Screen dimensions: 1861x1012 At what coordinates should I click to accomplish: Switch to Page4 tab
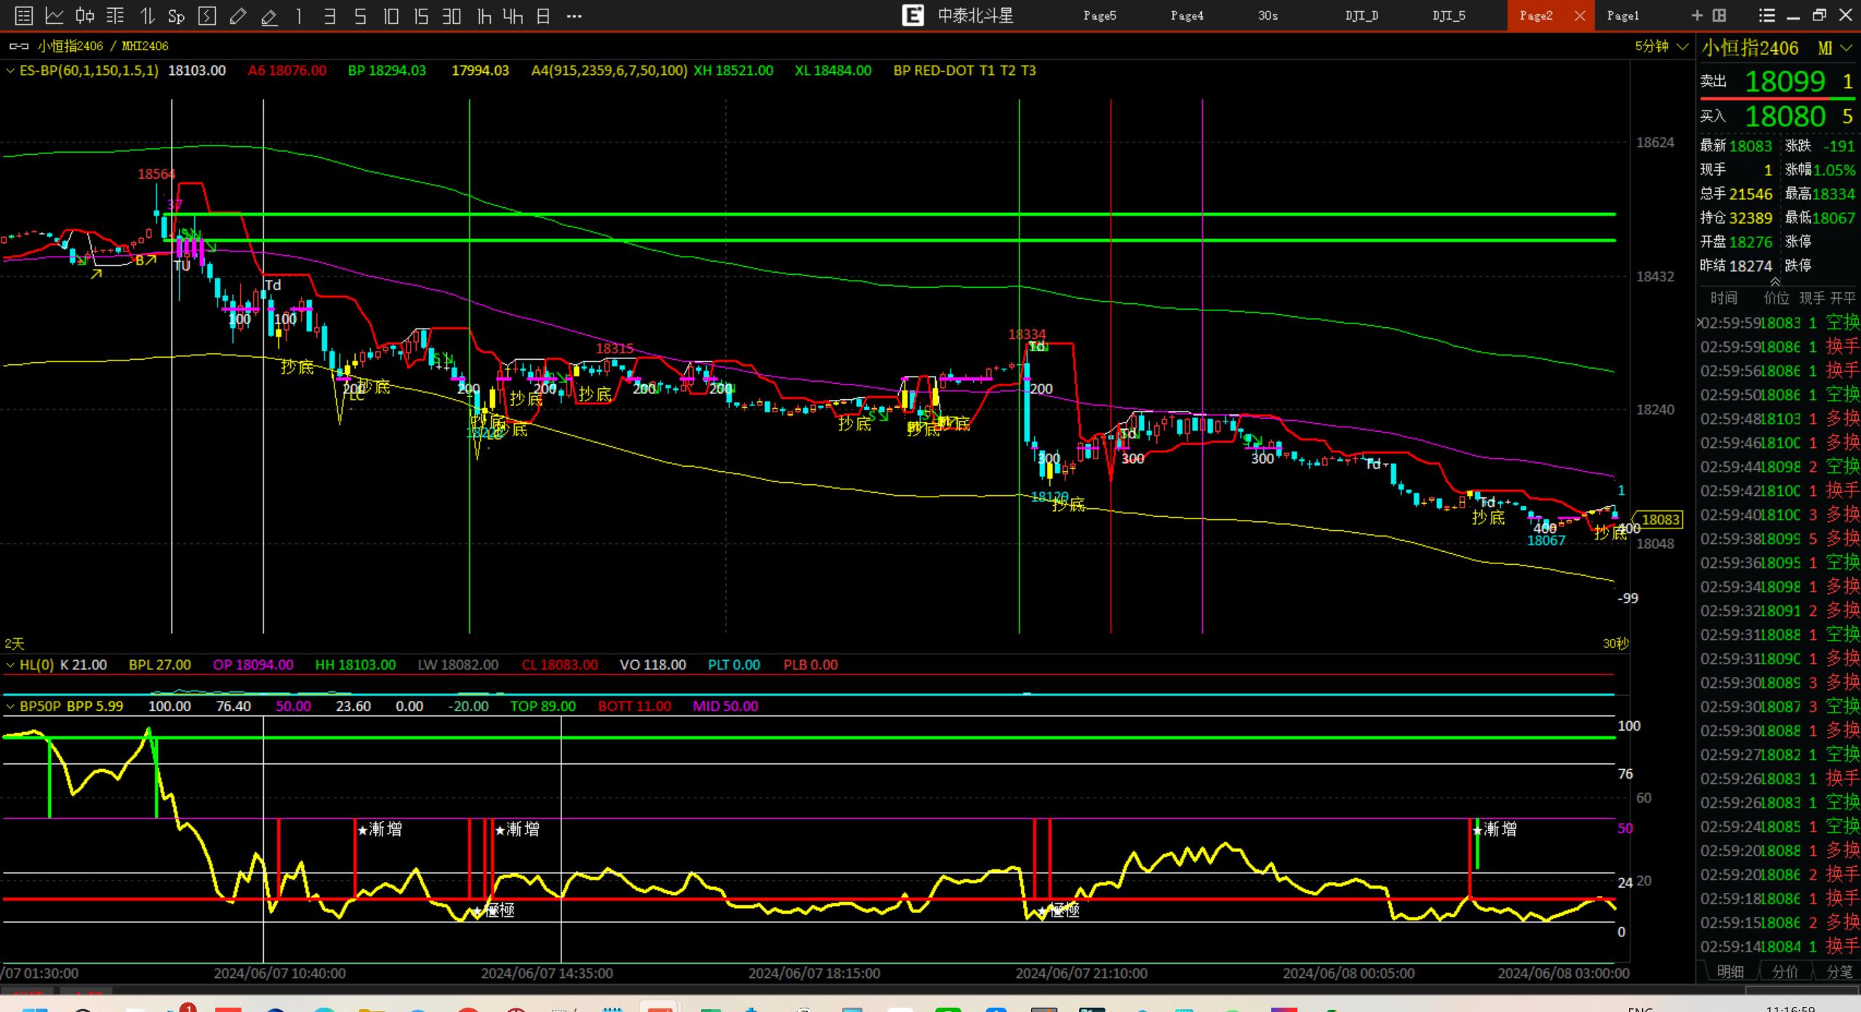[x=1187, y=15]
